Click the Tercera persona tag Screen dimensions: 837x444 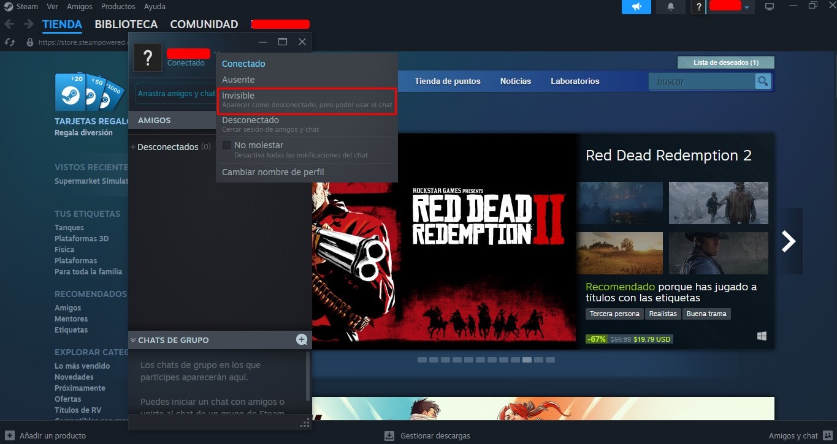pyautogui.click(x=614, y=314)
